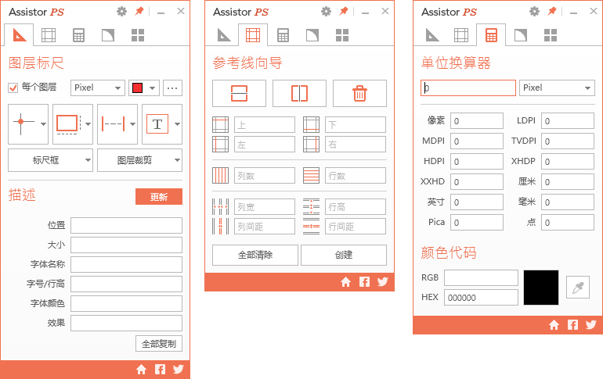Image resolution: width=603 pixels, height=379 pixels.
Task: Add horizontal center guide button
Action: click(239, 93)
